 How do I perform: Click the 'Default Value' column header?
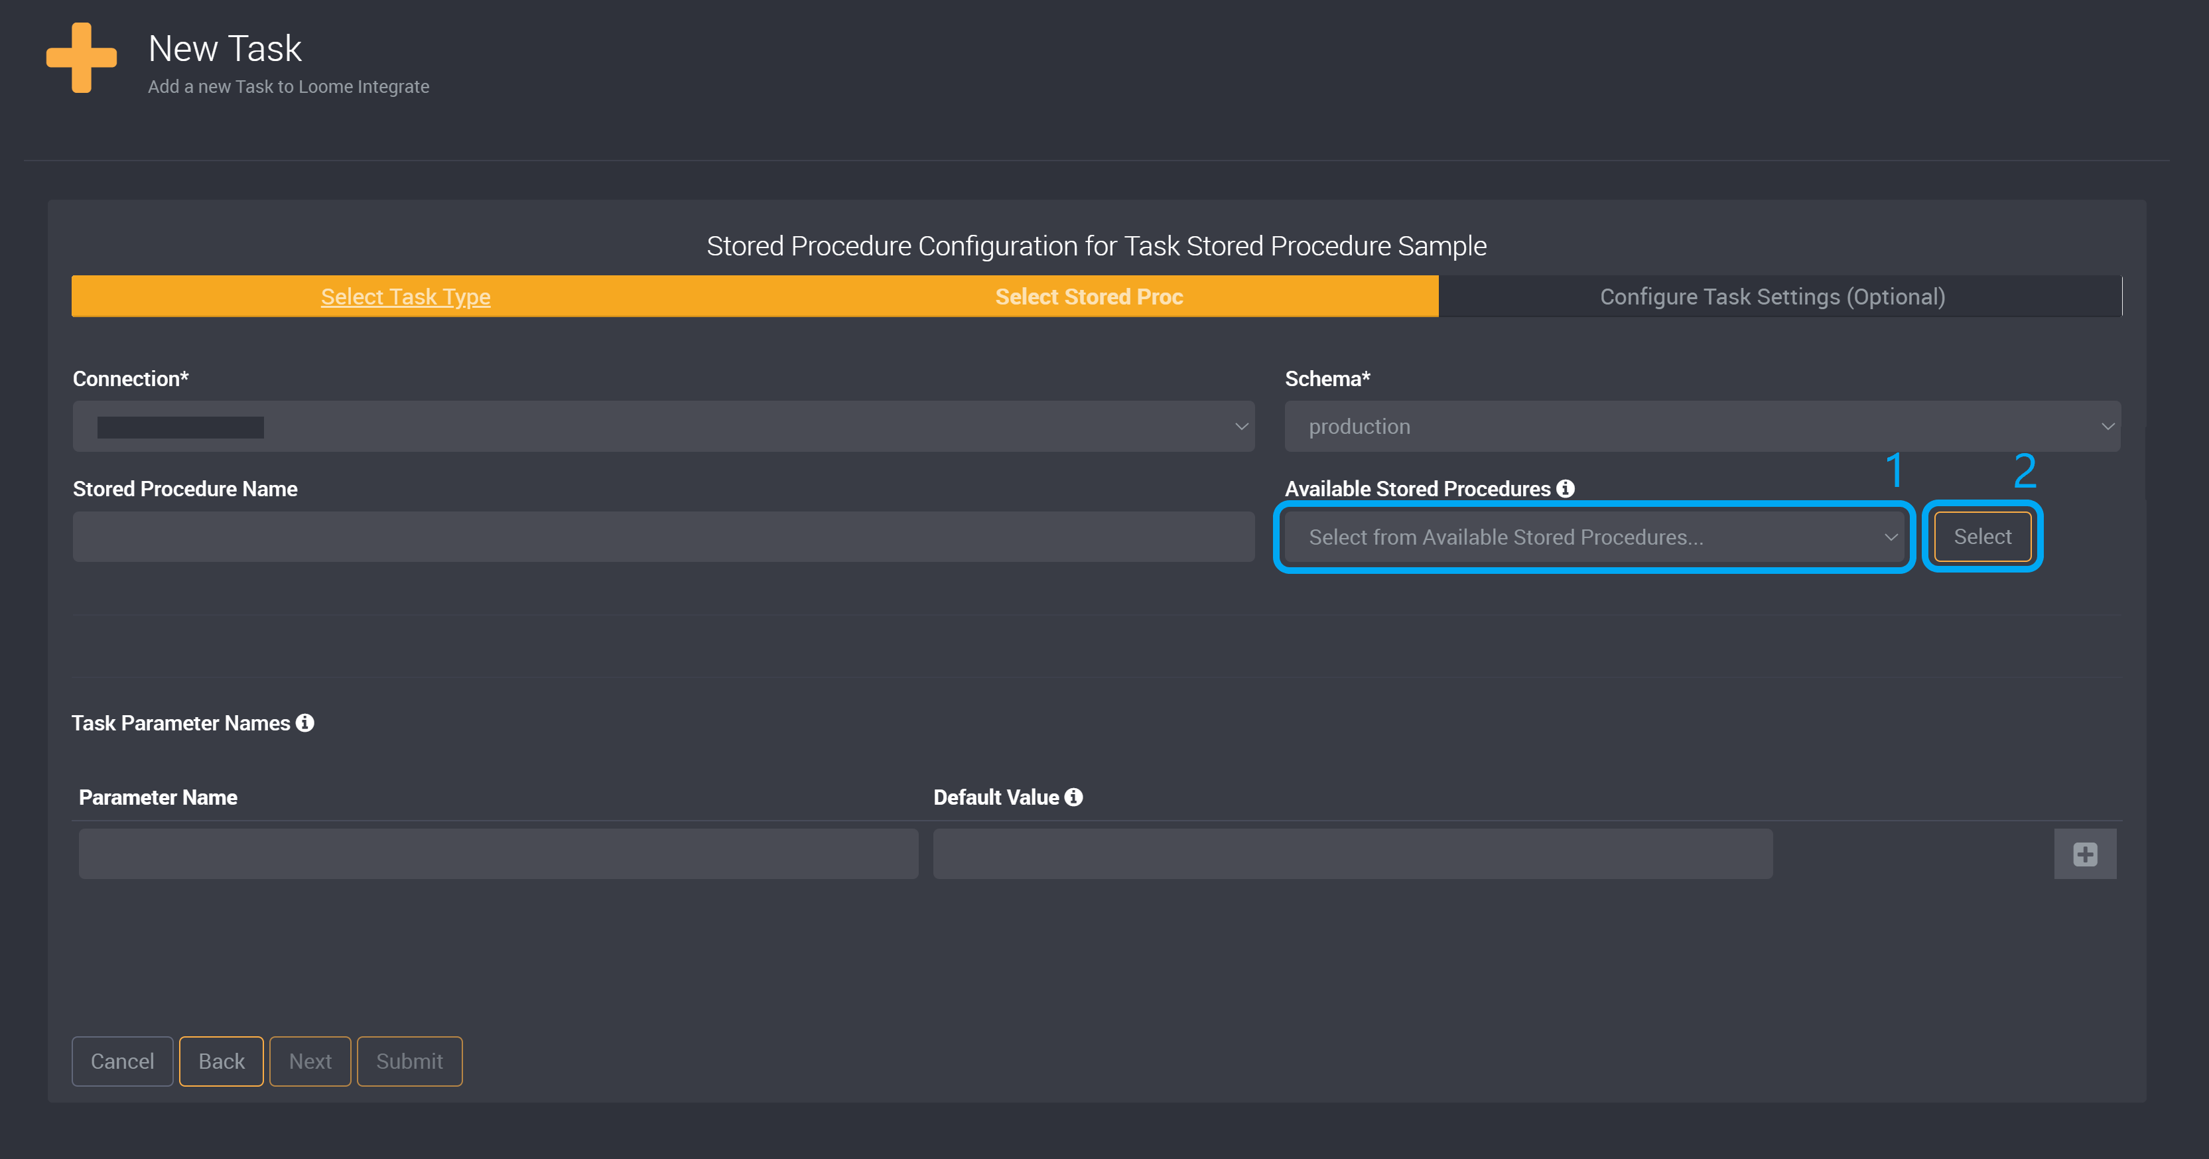(x=996, y=798)
